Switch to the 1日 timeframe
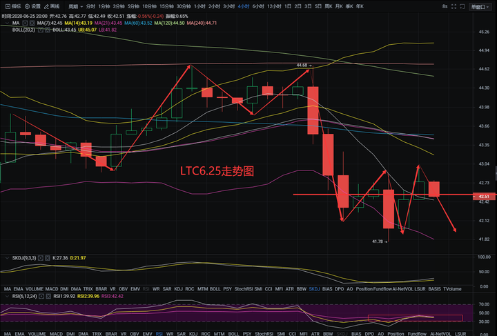 tap(288, 6)
